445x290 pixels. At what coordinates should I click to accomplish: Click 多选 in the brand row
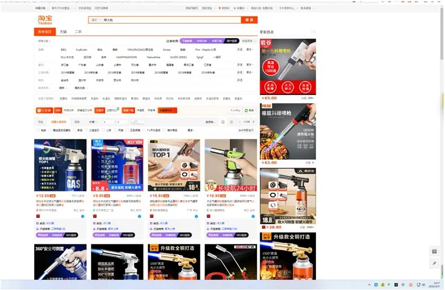(240, 49)
